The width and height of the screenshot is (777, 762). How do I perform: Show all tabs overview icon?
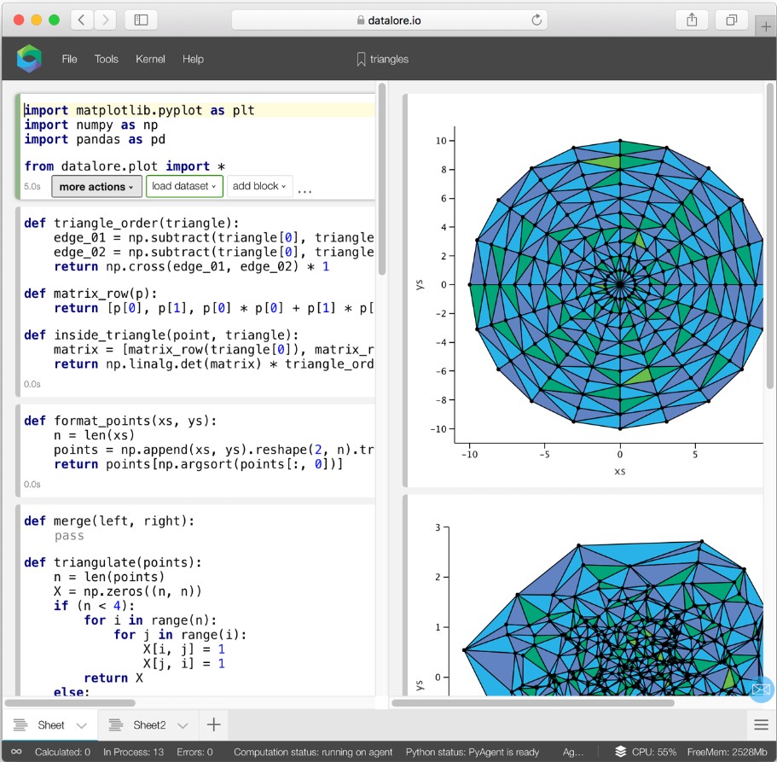(732, 20)
